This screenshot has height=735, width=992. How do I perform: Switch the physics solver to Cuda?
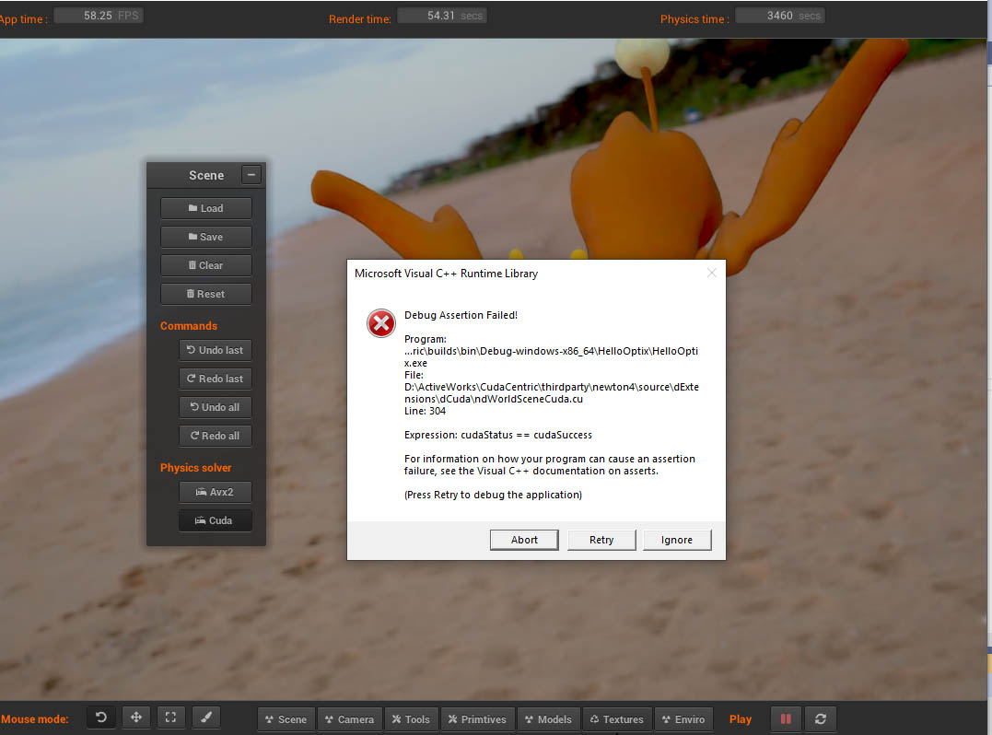215,520
